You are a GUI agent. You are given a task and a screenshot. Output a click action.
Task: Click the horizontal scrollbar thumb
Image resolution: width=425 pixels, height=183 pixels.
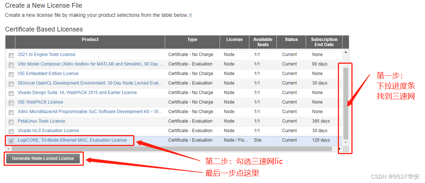[172, 149]
